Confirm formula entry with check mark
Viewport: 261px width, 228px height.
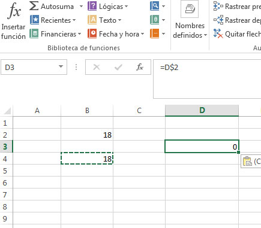(118, 67)
